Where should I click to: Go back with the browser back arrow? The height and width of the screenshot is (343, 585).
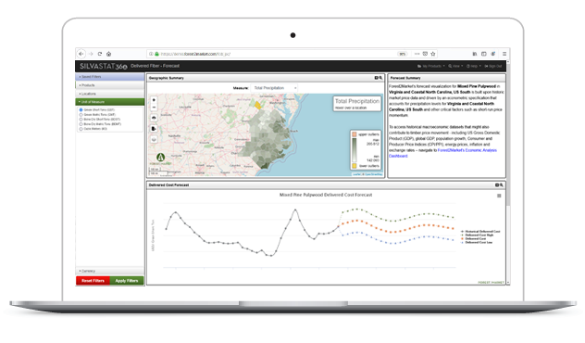(81, 54)
